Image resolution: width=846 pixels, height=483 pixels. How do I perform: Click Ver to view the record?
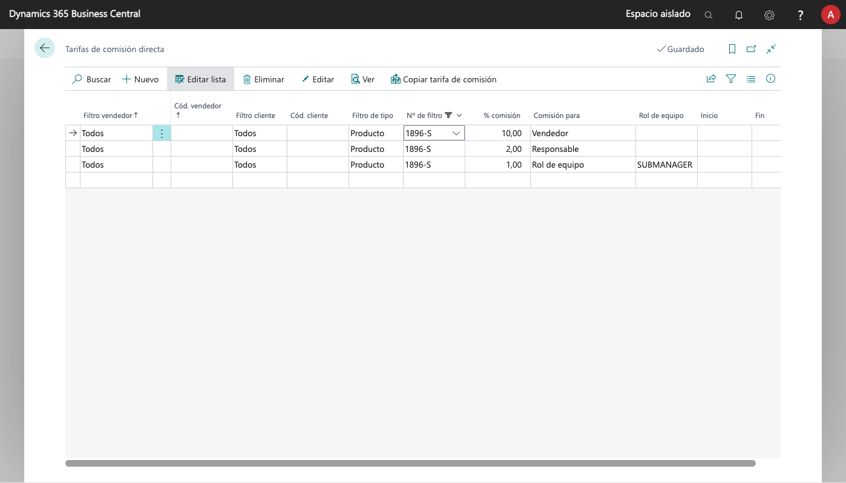pyautogui.click(x=362, y=79)
